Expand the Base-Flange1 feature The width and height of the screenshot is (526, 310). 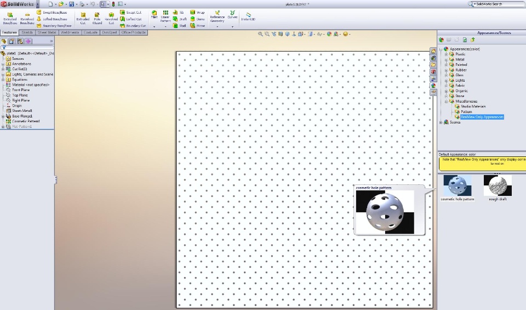tap(3, 116)
